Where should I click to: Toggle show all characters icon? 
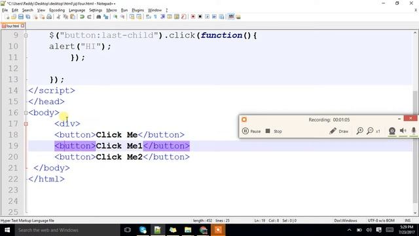pos(155,17)
